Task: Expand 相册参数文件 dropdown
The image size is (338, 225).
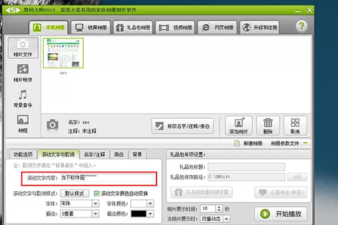Action: tap(289, 143)
